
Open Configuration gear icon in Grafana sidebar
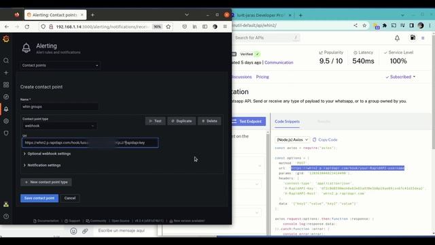click(6, 121)
